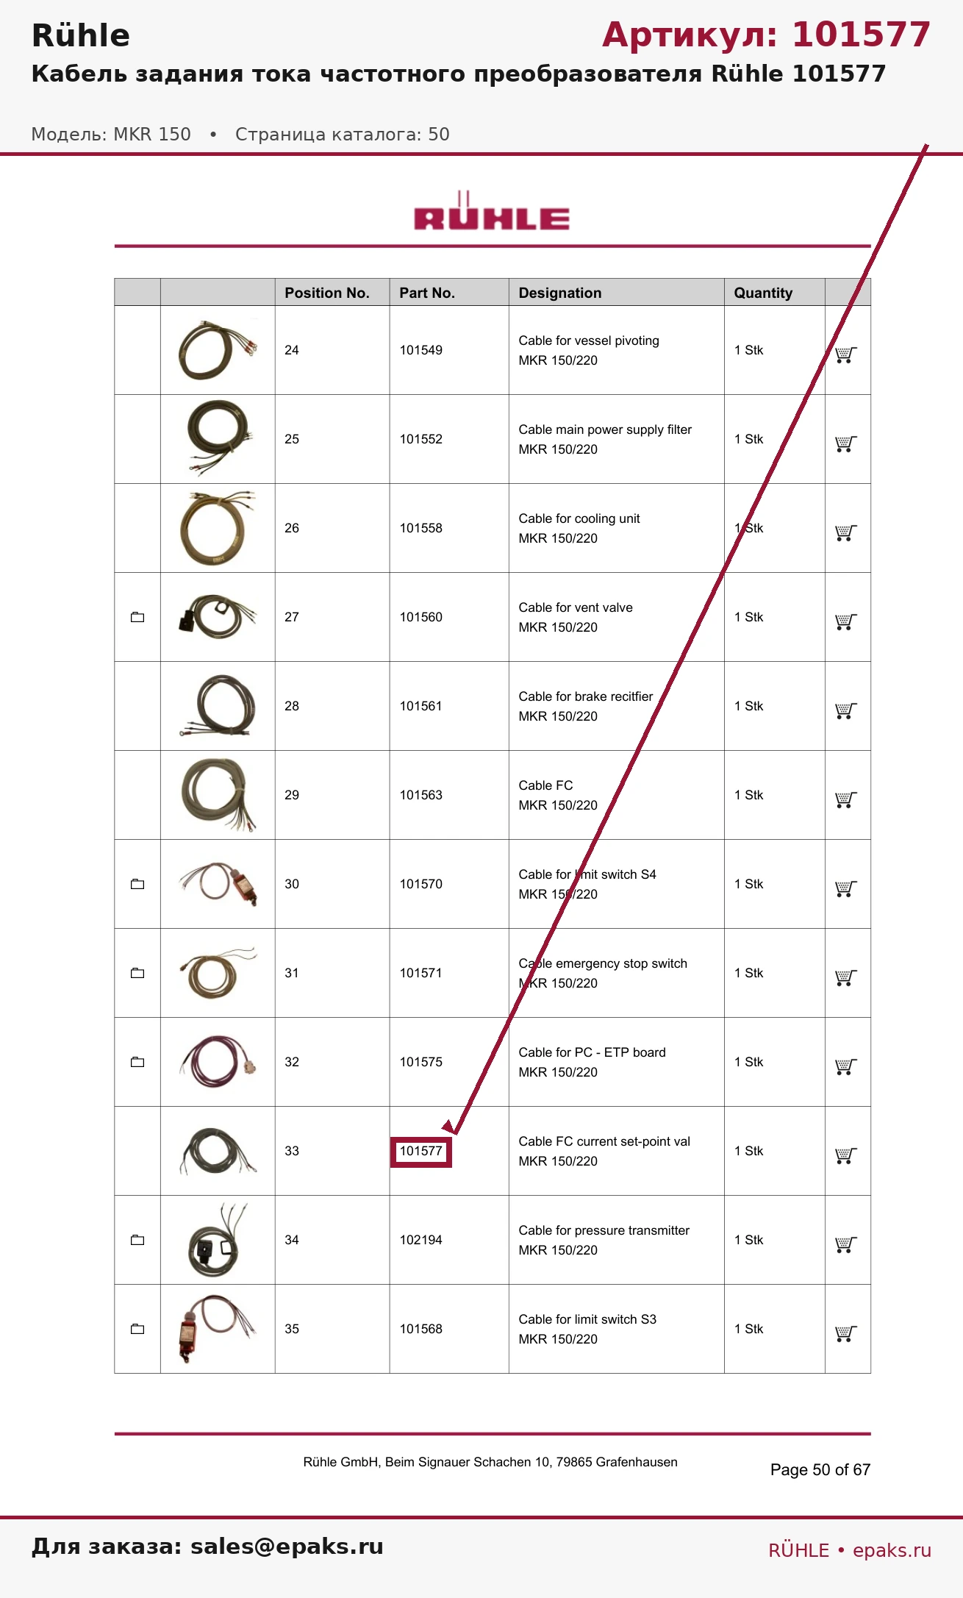Click the cart icon for the cooling unit cable
This screenshot has height=1598, width=963.
[845, 532]
